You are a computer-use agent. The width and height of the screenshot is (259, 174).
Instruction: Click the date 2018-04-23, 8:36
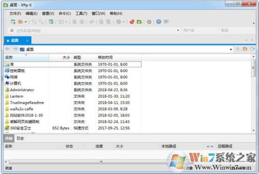click(113, 90)
